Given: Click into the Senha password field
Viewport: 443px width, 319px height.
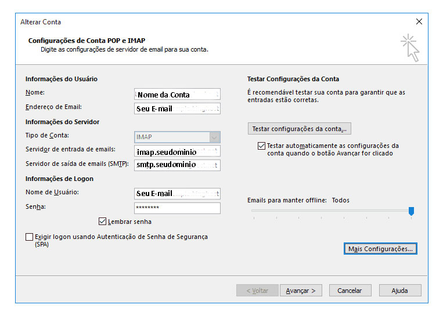Looking at the screenshot, I should (x=177, y=208).
